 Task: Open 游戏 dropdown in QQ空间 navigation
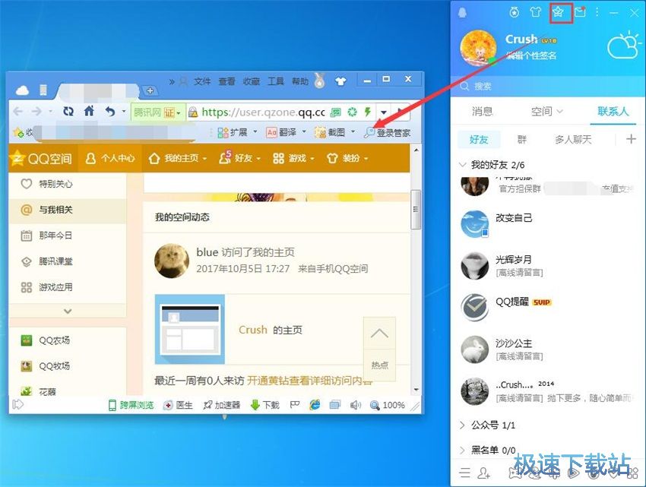tap(294, 158)
